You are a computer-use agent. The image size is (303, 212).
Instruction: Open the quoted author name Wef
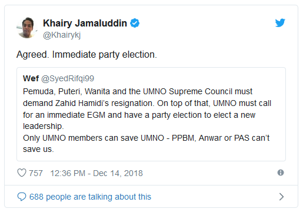31,78
